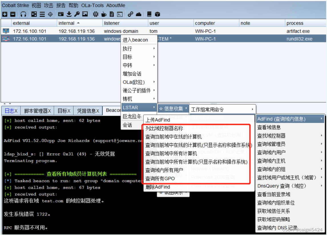Click the chain link host file icon

pyautogui.click(x=131, y=14)
